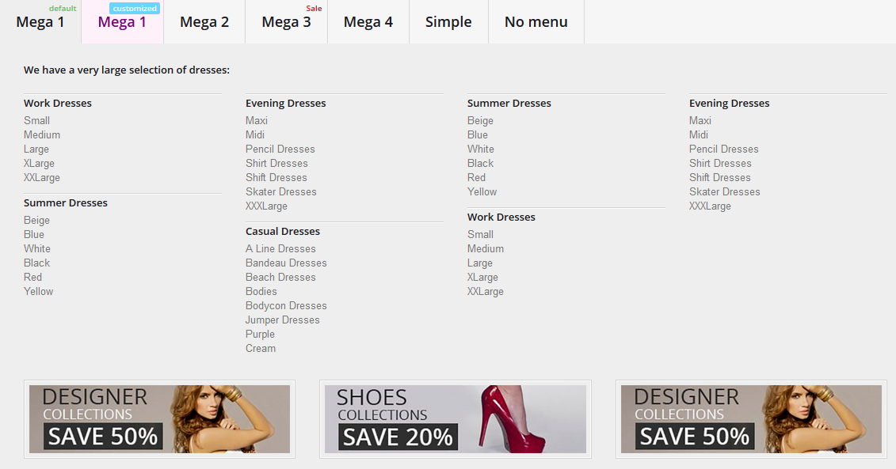Viewport: 896px width, 469px height.
Task: Choose Black in first column Summer Dresses
Action: tap(36, 263)
